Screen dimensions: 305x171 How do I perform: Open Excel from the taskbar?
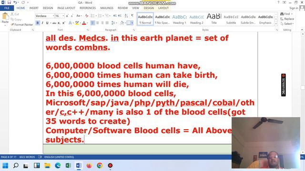pyautogui.click(x=68, y=166)
